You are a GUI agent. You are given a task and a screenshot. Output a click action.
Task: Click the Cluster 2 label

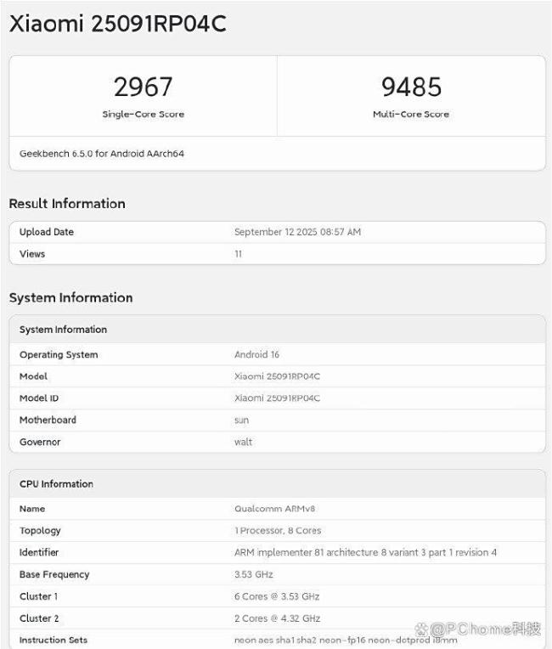click(39, 618)
